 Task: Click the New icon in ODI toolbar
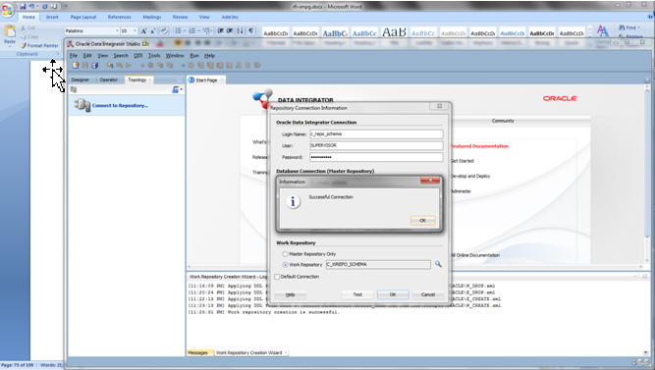[76, 65]
